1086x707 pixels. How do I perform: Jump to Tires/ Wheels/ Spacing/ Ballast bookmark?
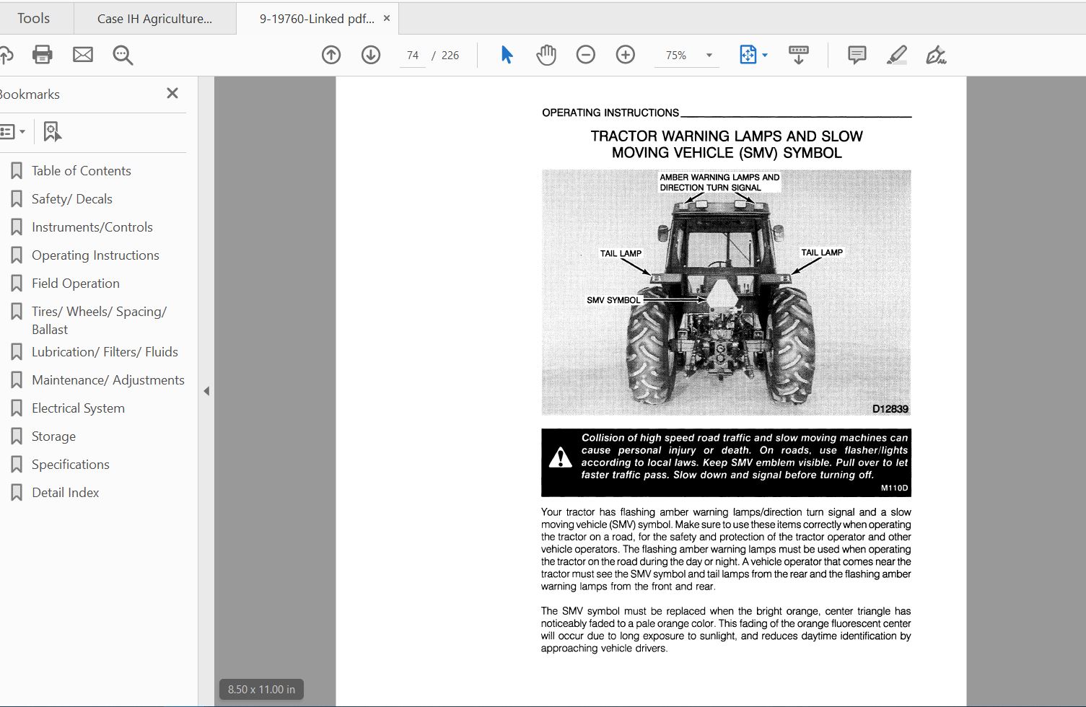coord(99,320)
